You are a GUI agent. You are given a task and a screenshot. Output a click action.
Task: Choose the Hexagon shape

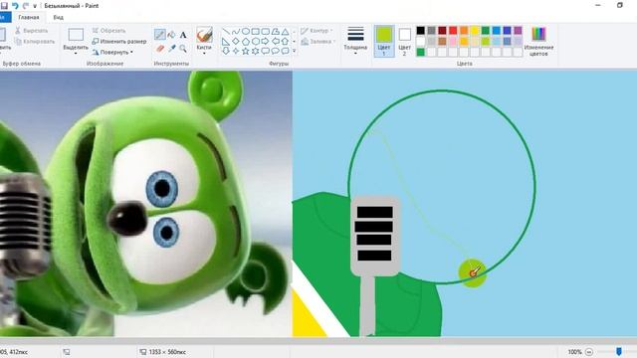pos(256,42)
